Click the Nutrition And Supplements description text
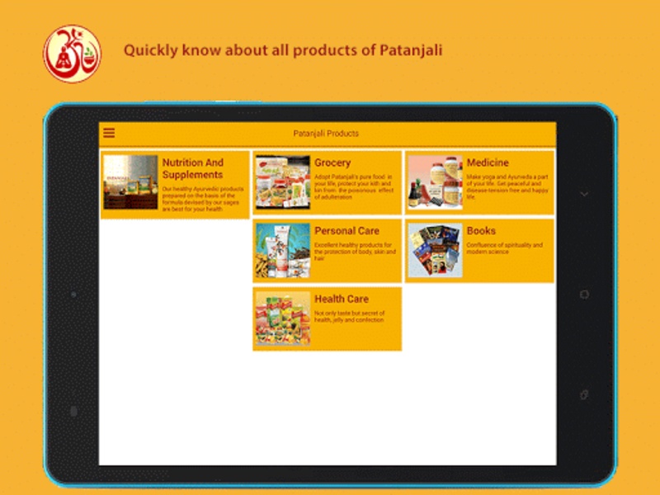Viewport: 660px width, 495px height. [x=203, y=199]
